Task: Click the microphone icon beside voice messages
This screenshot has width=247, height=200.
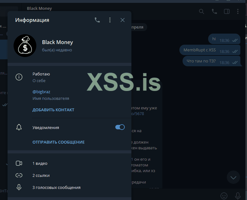Action: (x=19, y=187)
